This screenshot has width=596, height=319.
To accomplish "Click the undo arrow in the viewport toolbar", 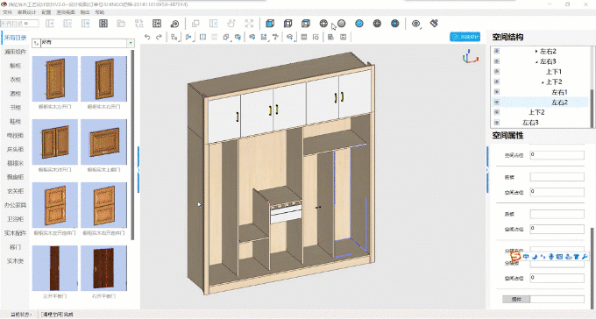I will 147,37.
